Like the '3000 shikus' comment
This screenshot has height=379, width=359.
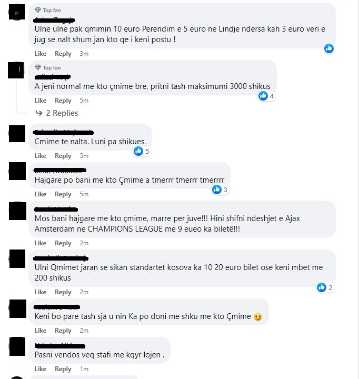pyautogui.click(x=41, y=101)
